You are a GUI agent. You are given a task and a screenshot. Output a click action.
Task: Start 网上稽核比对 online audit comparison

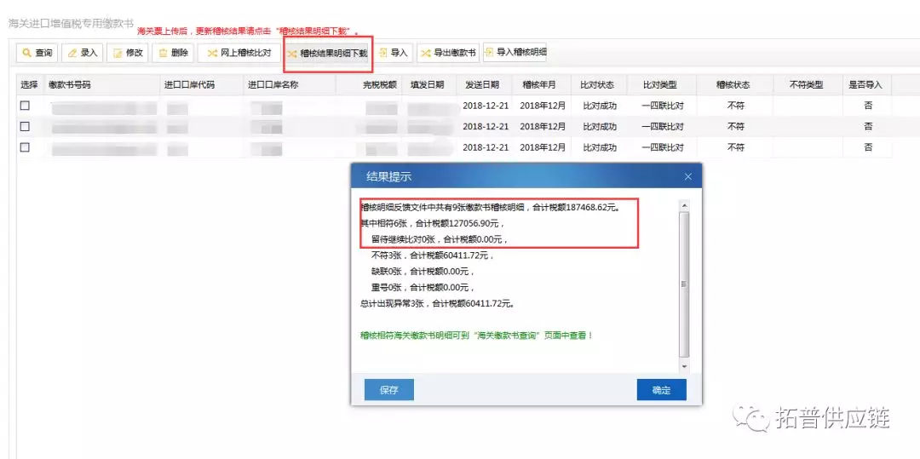[x=239, y=53]
